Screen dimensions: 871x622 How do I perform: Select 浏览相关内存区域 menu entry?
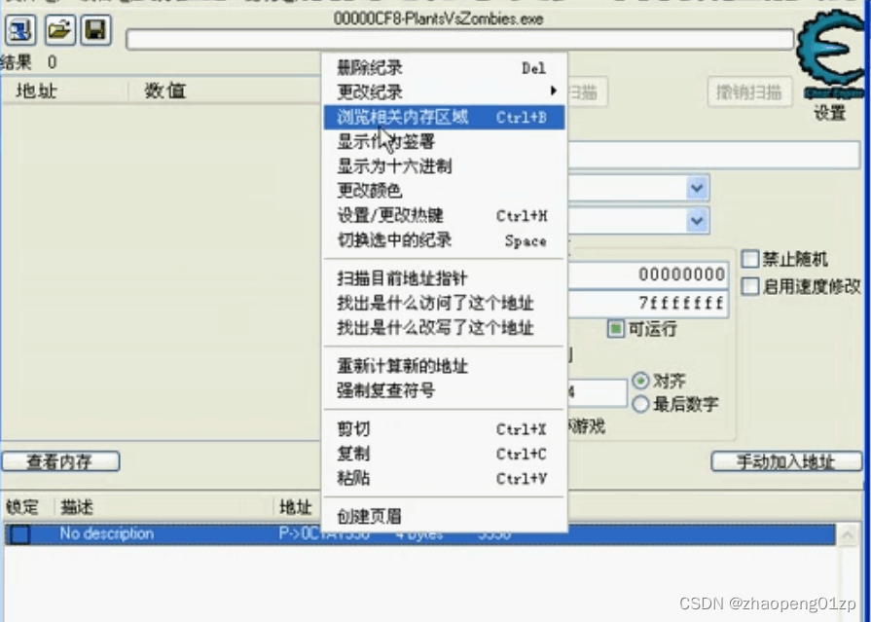click(x=444, y=117)
